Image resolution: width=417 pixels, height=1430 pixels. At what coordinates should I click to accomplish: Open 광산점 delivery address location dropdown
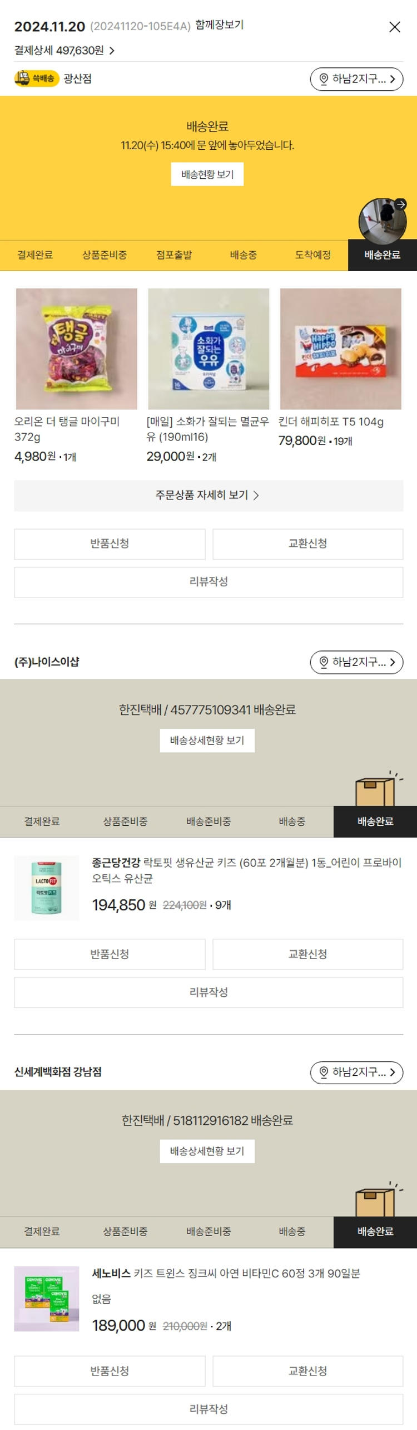(x=356, y=79)
